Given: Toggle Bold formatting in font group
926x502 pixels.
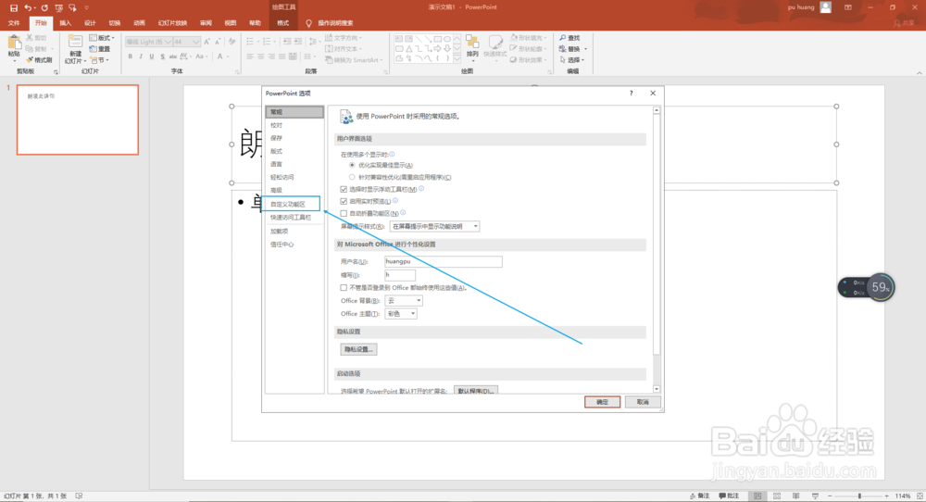Looking at the screenshot, I should click(x=130, y=56).
